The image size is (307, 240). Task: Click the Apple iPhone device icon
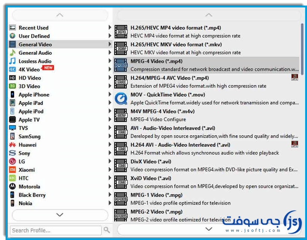click(12, 95)
